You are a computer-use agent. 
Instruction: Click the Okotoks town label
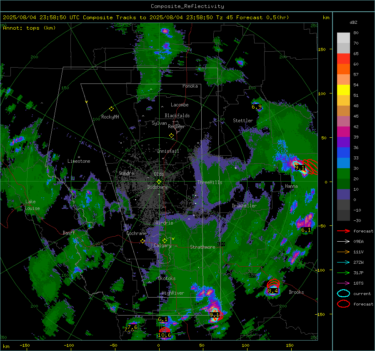[x=167, y=278]
